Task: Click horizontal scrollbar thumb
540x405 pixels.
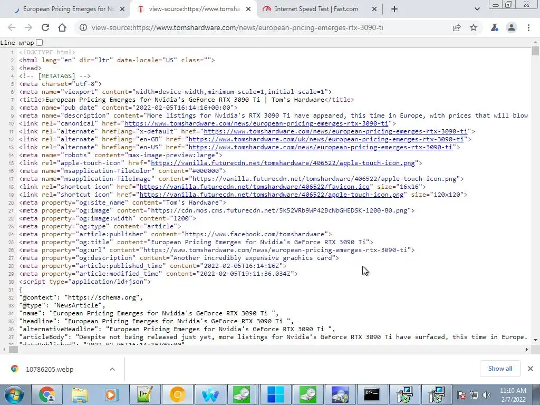Action: pyautogui.click(x=13, y=349)
